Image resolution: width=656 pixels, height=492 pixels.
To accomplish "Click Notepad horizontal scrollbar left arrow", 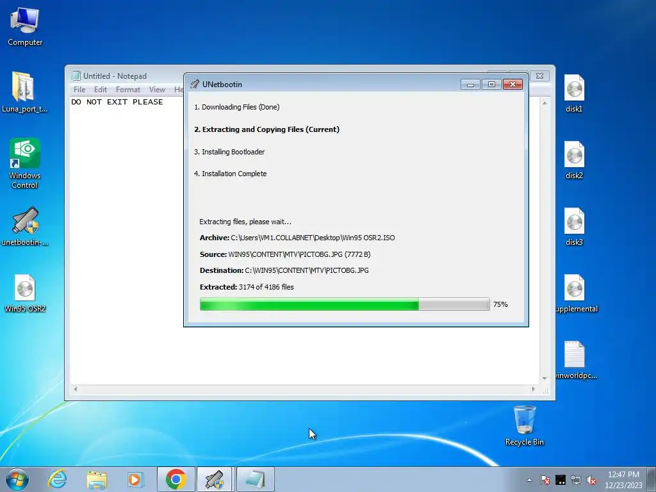I will pyautogui.click(x=76, y=389).
